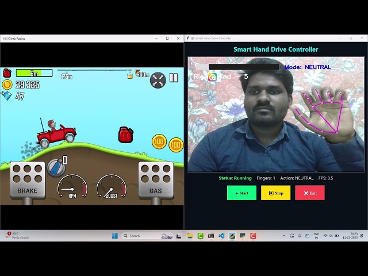Open the Windows Start menu
The height and width of the screenshot is (276, 368).
click(115, 236)
